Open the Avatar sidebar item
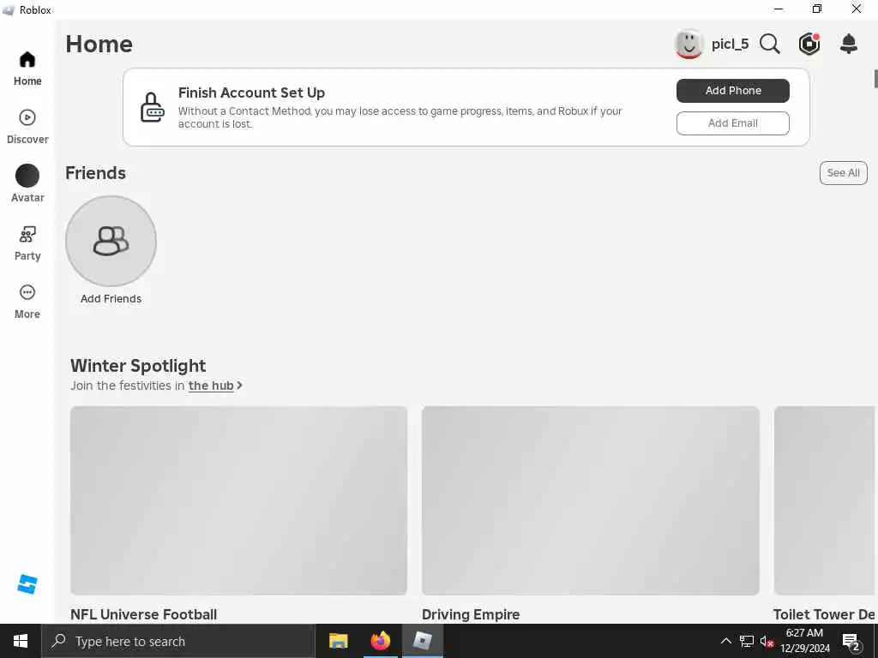878x658 pixels. pyautogui.click(x=27, y=184)
